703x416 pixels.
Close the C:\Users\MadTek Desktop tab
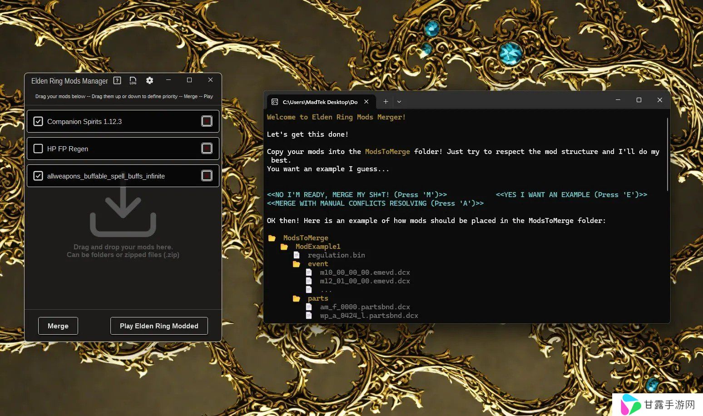tap(366, 102)
